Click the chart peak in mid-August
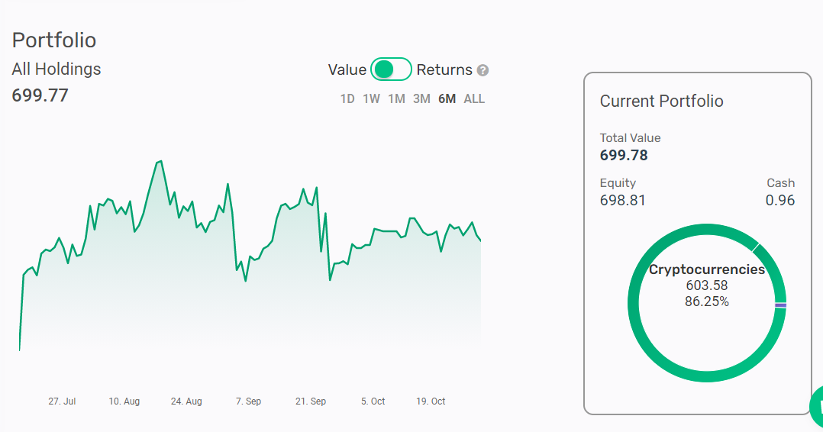Image resolution: width=823 pixels, height=432 pixels. pos(160,162)
